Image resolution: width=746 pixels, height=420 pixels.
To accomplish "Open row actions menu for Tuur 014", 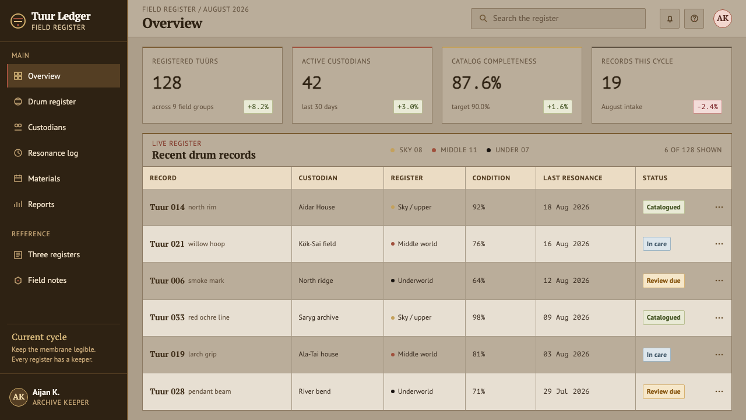I will (719, 207).
